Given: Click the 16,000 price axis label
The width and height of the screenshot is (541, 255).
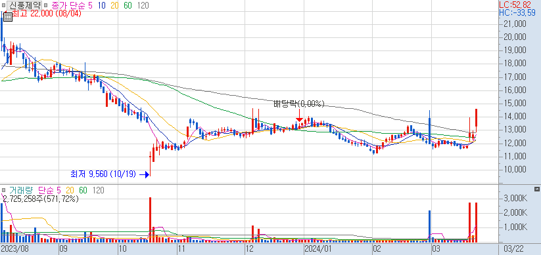Looking at the screenshot, I should pos(515,90).
